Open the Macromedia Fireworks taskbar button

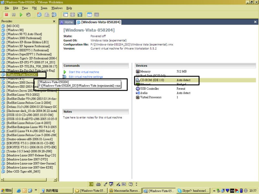[125, 191]
